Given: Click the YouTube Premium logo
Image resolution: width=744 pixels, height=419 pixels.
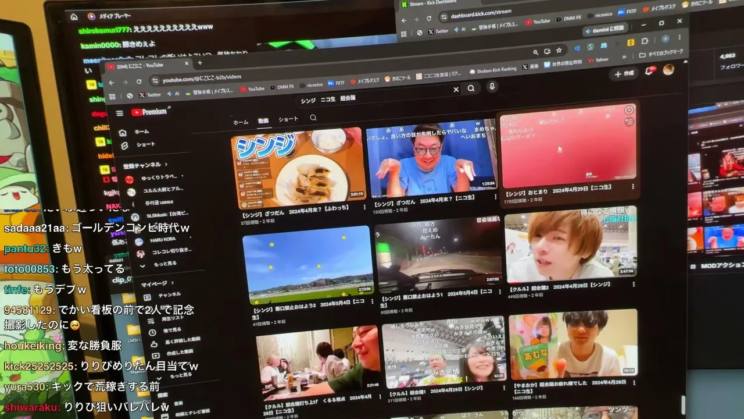Looking at the screenshot, I should pyautogui.click(x=149, y=112).
